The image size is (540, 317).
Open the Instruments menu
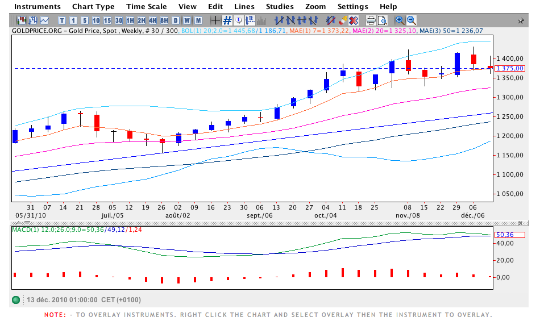tap(38, 6)
